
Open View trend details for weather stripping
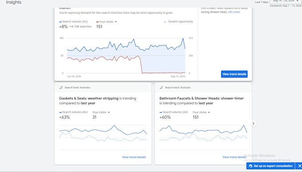click(x=134, y=157)
